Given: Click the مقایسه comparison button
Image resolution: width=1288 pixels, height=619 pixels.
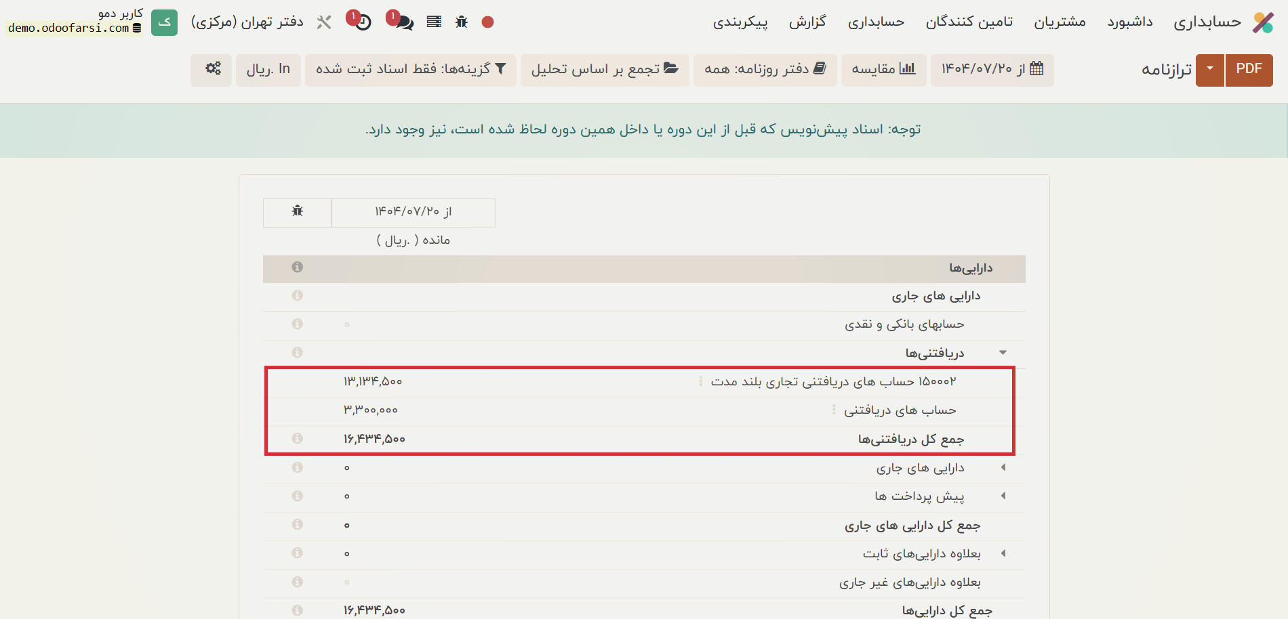Looking at the screenshot, I should [883, 69].
